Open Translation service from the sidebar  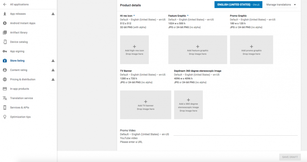click(x=21, y=98)
